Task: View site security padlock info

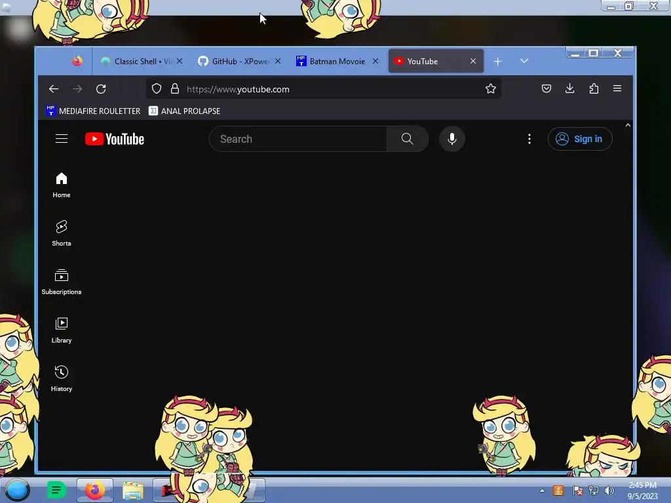Action: tap(174, 89)
